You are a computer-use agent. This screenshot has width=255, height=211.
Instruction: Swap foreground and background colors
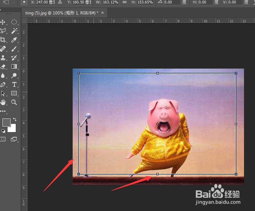(15, 119)
